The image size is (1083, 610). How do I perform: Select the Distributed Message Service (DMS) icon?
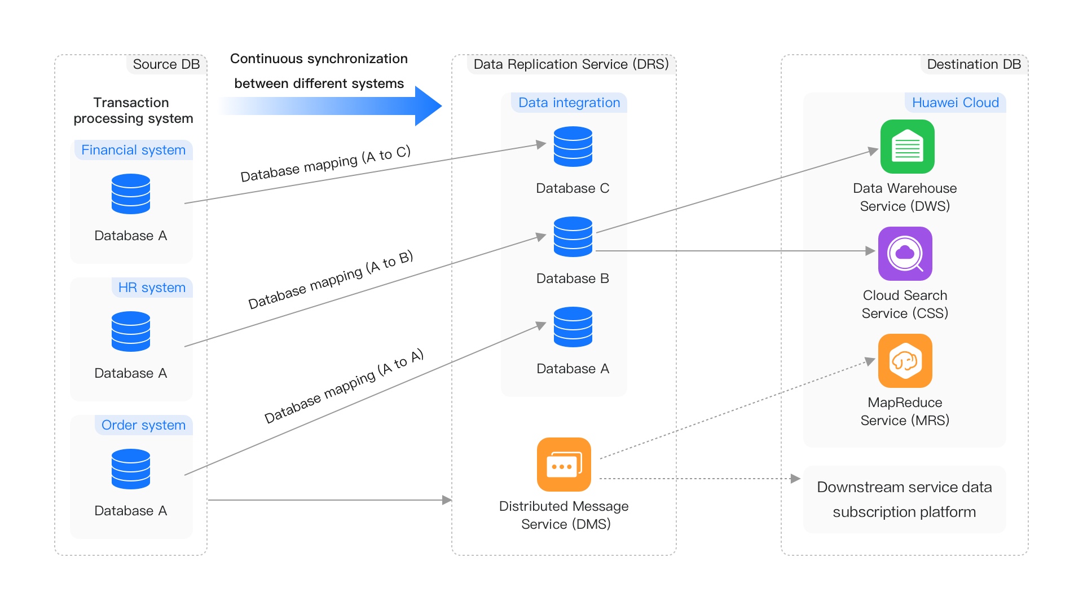(x=564, y=464)
